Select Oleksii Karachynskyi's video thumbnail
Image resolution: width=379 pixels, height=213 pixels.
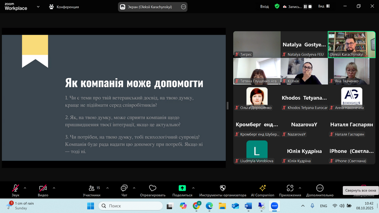click(x=351, y=44)
